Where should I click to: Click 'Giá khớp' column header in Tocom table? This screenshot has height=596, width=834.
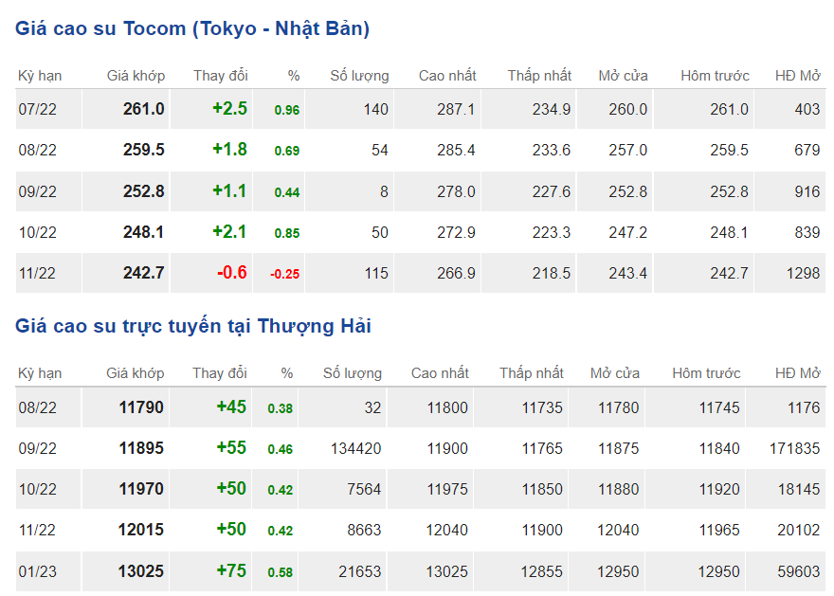click(136, 76)
